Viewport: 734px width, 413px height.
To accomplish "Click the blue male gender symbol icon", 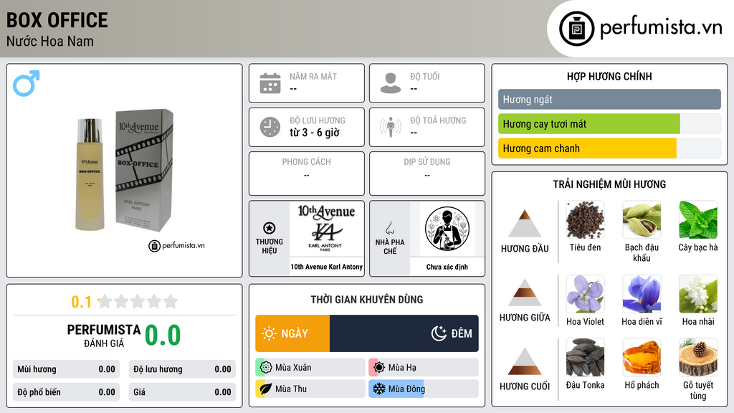I will (27, 83).
